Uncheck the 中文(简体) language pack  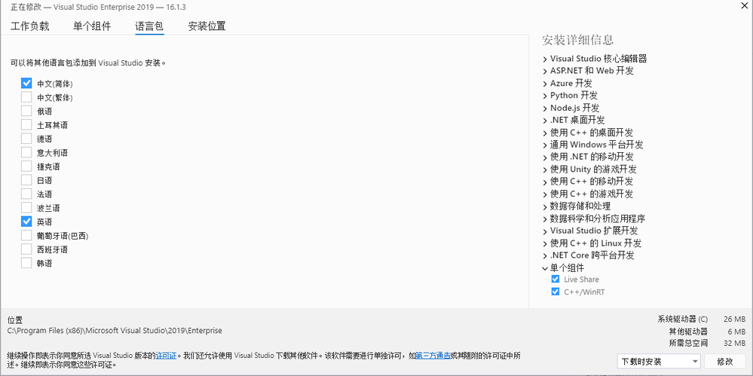26,84
